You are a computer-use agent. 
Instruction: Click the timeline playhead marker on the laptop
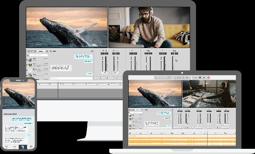[x=207, y=131]
